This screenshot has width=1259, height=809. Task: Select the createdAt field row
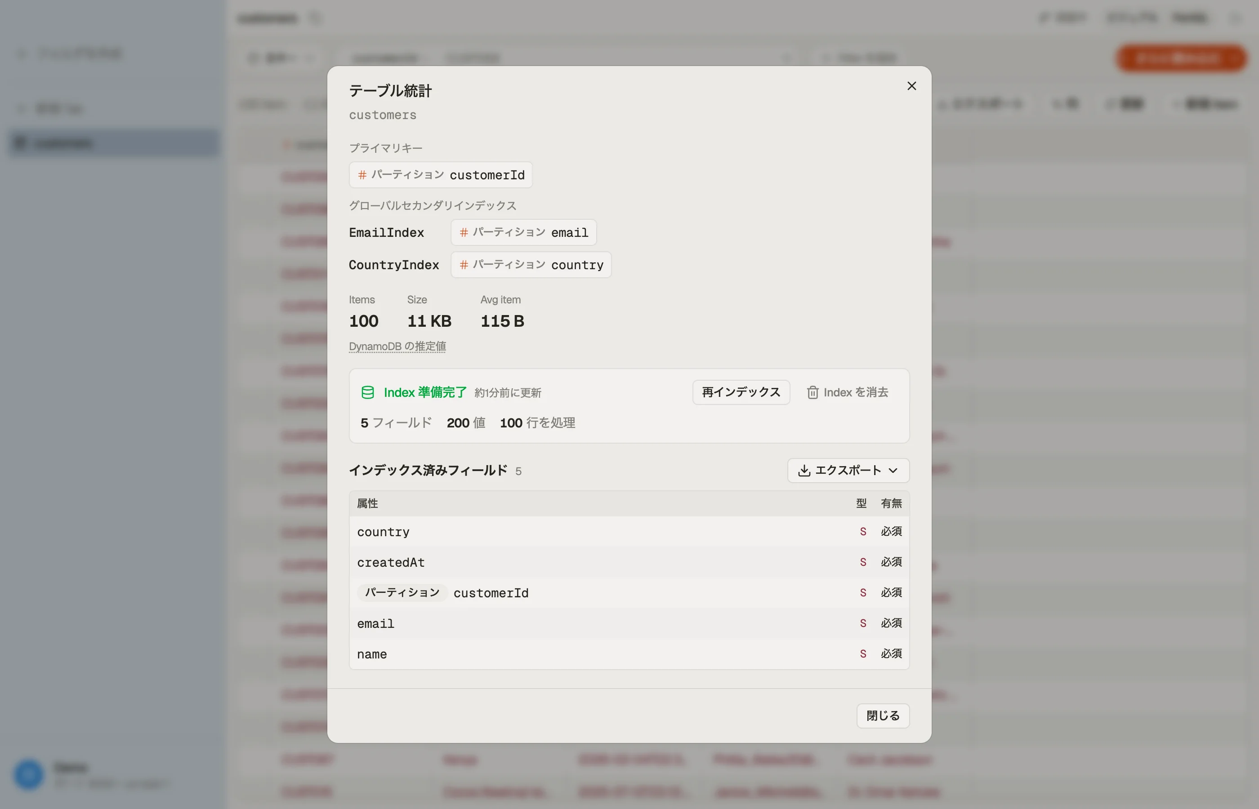click(629, 562)
